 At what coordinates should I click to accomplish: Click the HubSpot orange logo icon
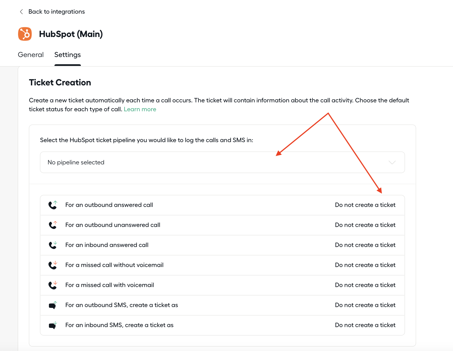point(25,34)
